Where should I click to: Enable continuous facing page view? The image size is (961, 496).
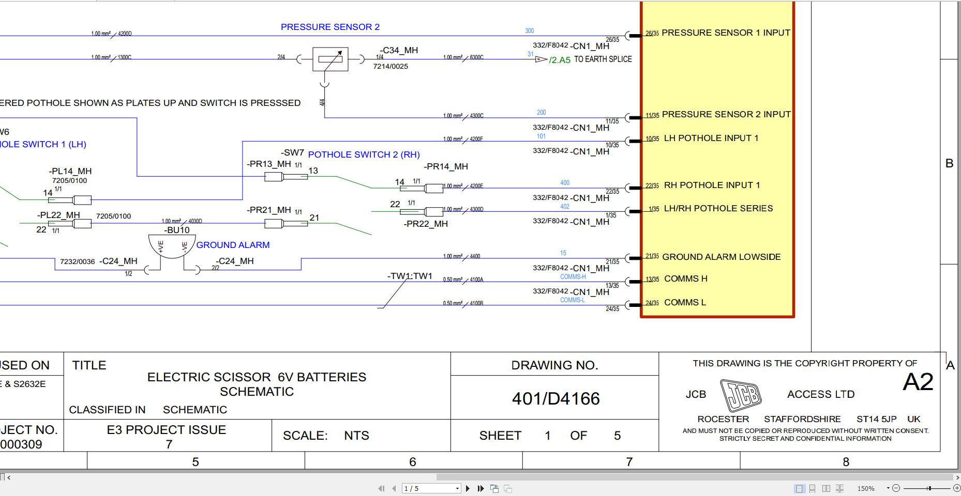[839, 488]
